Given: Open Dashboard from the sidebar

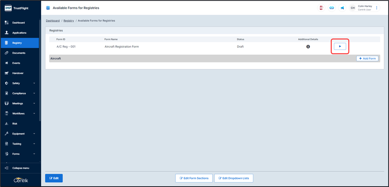Looking at the screenshot, I should tap(19, 23).
